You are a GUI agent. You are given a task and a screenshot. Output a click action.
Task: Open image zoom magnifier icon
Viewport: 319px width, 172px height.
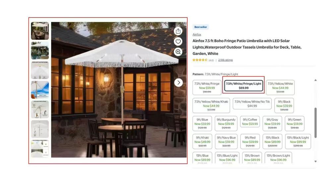(x=178, y=52)
